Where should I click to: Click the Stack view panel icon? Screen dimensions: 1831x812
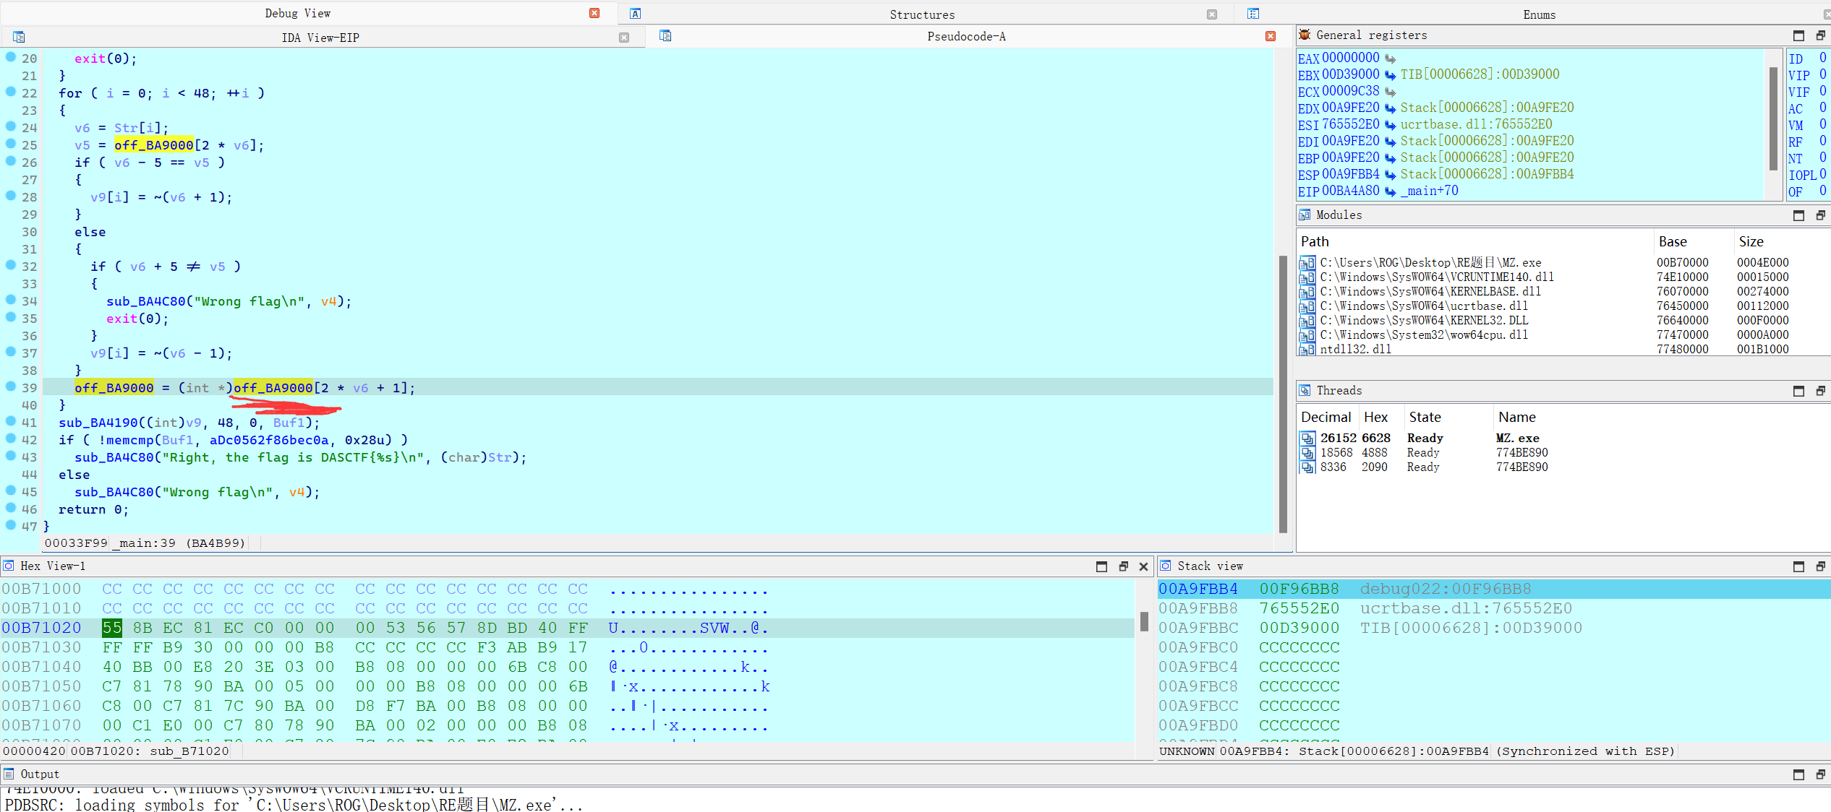click(x=1166, y=566)
